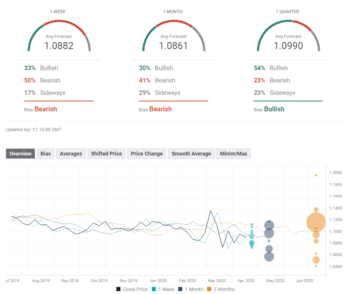Open the Averages tab
Viewport: 351px width, 294px height.
(x=71, y=154)
